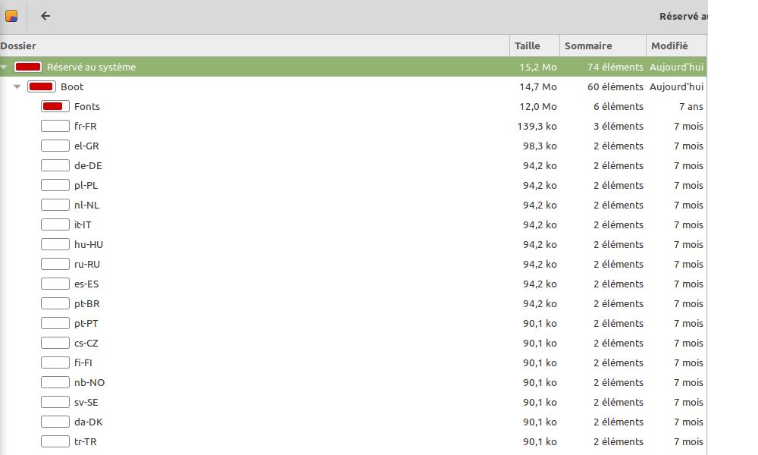Image resolution: width=758 pixels, height=455 pixels.
Task: Click the 3 éléments summary
Action: 619,127
